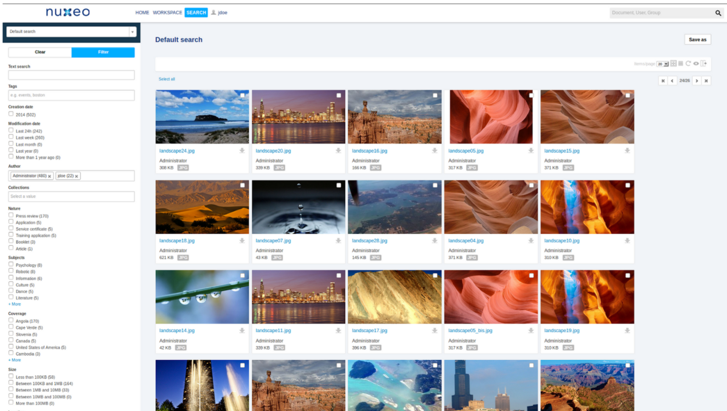This screenshot has height=411, width=727.
Task: Download landscape05.jpg via its arrow icon
Action: (x=531, y=151)
